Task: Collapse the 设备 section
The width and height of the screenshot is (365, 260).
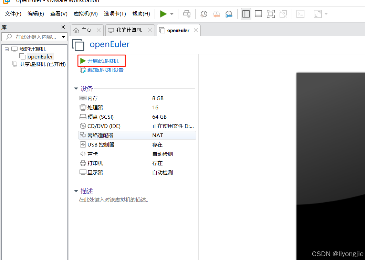Action: click(76, 89)
